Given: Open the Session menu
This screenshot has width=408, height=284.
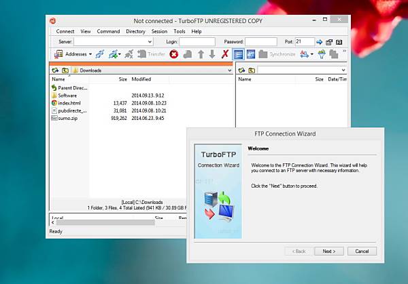Looking at the screenshot, I should point(159,31).
